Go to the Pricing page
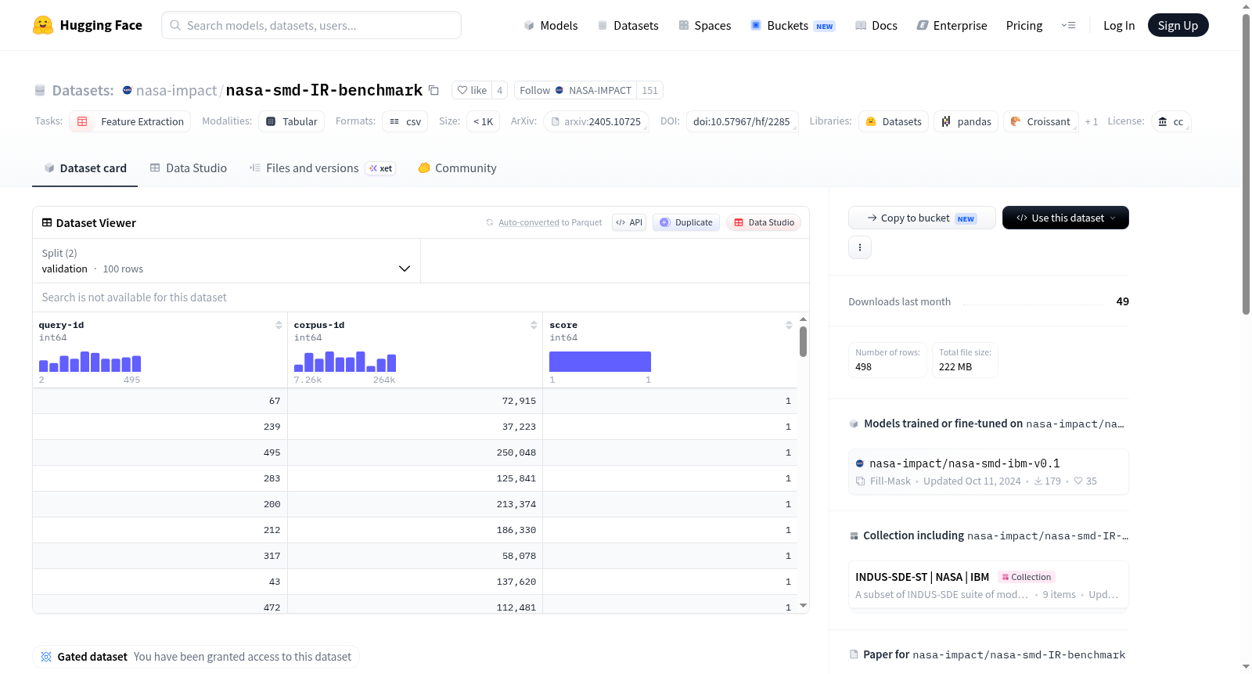Viewport: 1252px width, 674px height. (x=1024, y=25)
